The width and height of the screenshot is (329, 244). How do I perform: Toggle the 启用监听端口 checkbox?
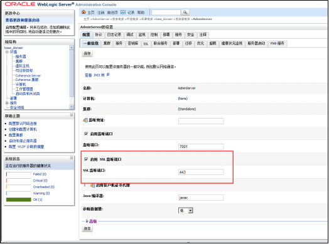click(x=86, y=134)
